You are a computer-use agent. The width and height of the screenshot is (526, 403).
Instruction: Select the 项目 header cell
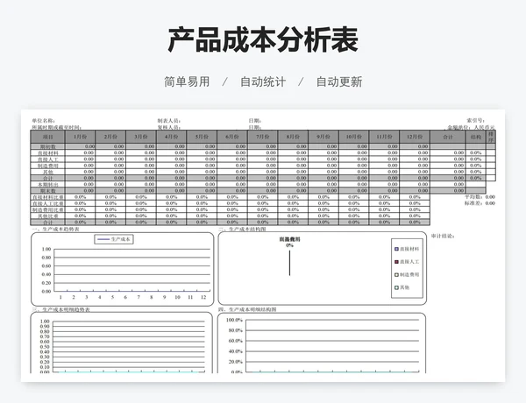[47, 137]
